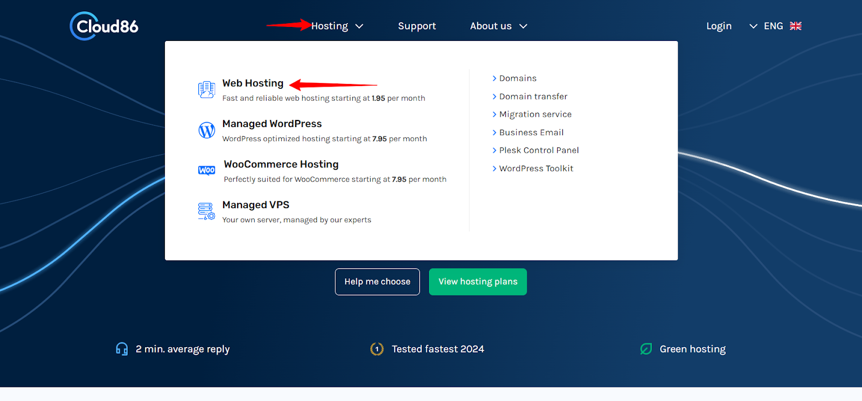Click the chevron before Migration service
862x401 pixels.
[494, 114]
